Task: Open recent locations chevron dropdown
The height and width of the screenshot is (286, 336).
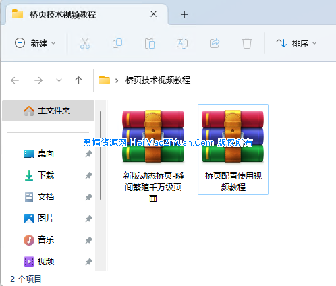Action: (x=59, y=80)
